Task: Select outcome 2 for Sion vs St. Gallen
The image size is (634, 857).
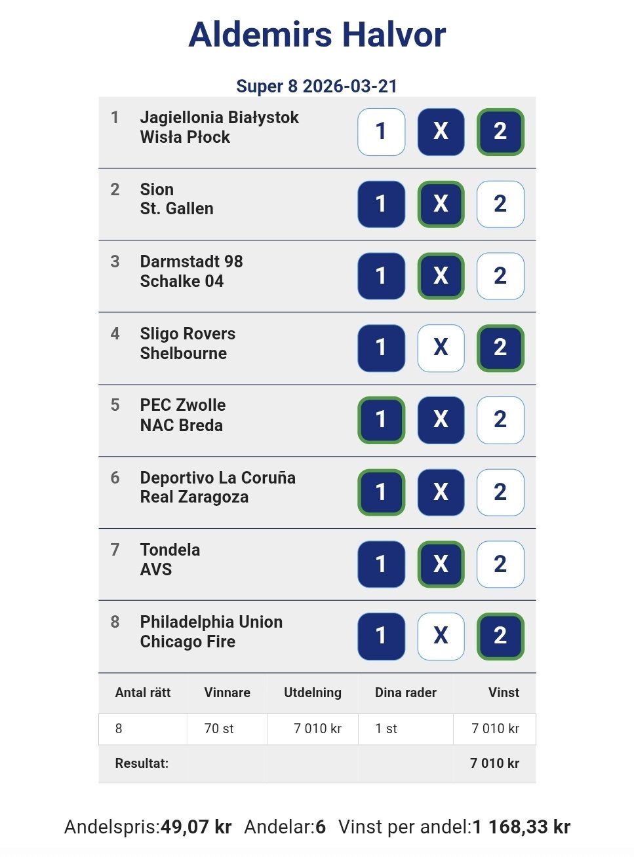Action: tap(500, 204)
